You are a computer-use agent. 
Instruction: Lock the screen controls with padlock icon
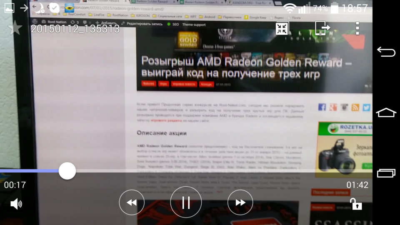[356, 204]
